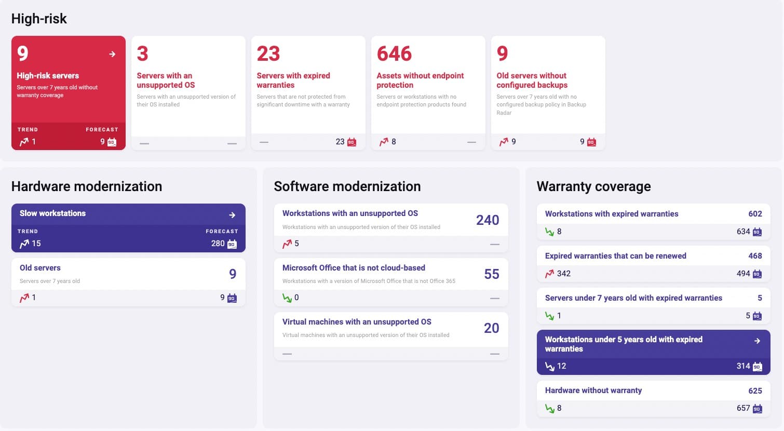Click upward trend icon on Assets without endpoint protection
This screenshot has width=784, height=431.
coord(384,142)
